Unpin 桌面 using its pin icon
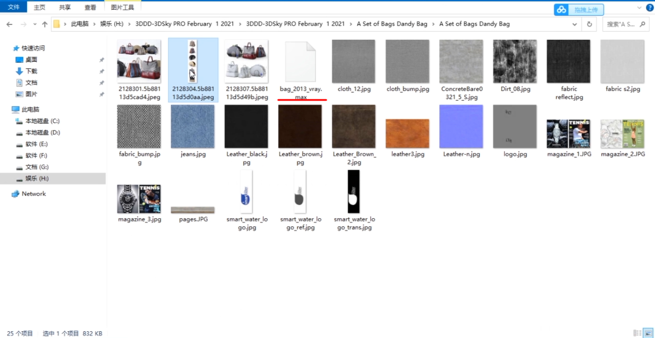655x338 pixels. [101, 60]
